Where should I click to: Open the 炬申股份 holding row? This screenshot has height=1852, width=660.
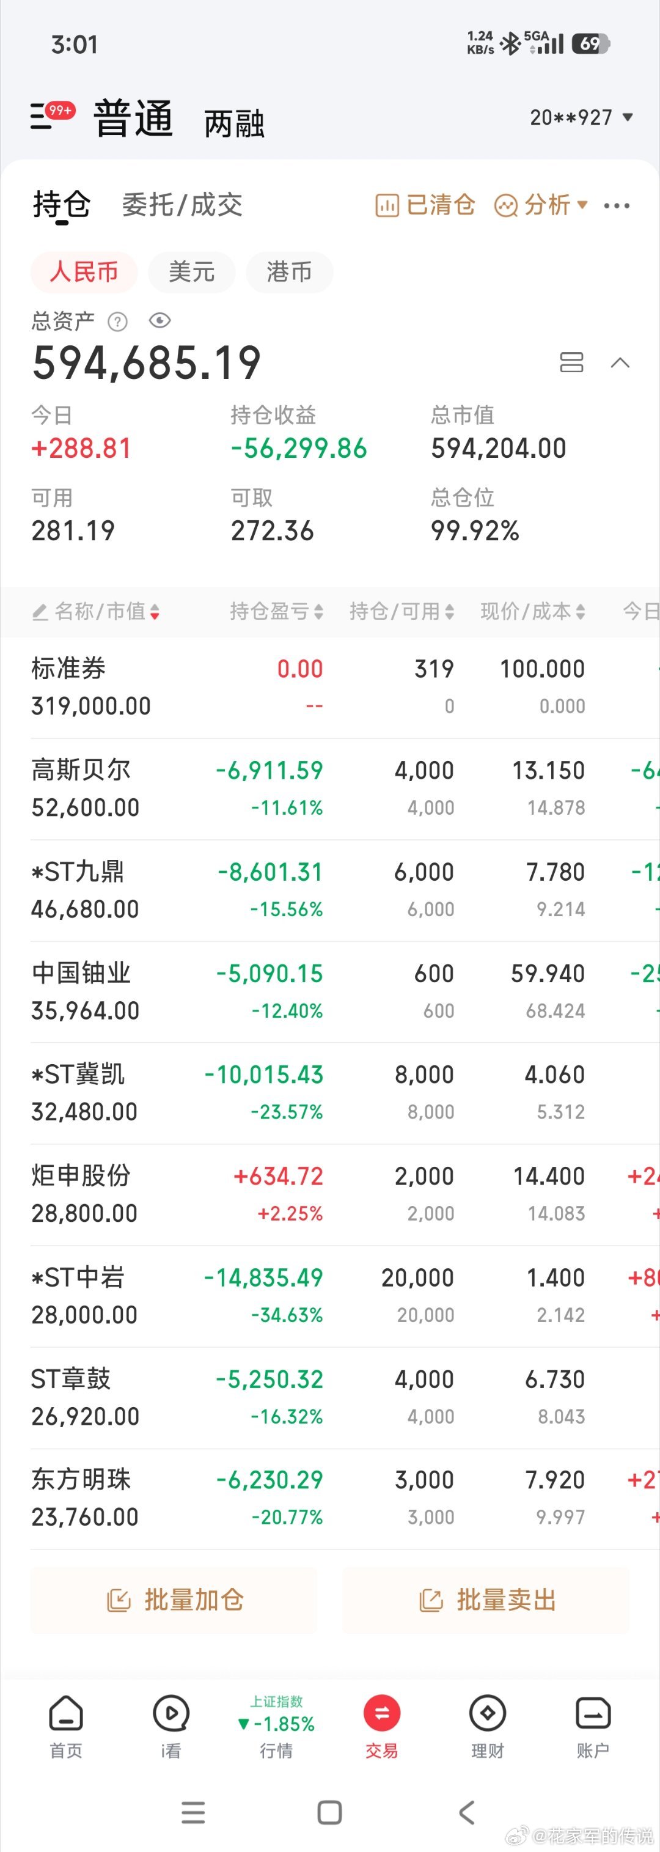click(x=330, y=1194)
